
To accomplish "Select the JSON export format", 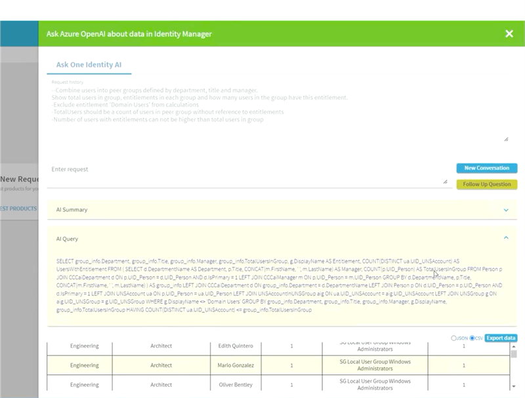I will tap(453, 338).
